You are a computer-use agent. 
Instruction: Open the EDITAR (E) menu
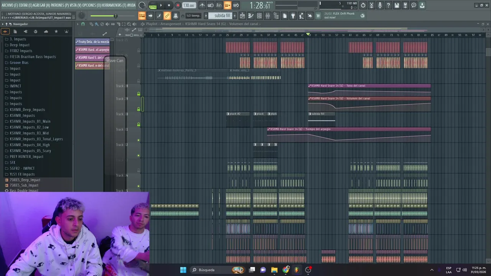click(26, 5)
